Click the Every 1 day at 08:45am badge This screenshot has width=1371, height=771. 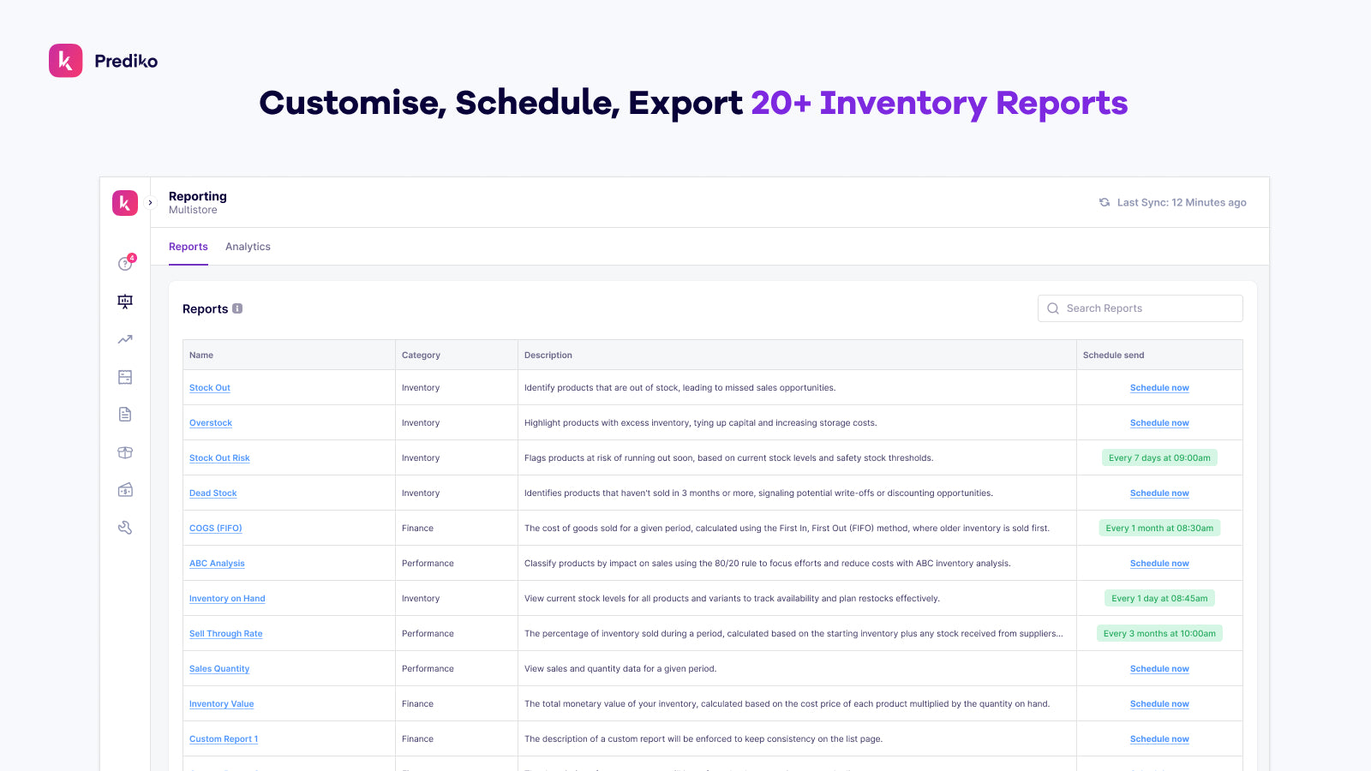pos(1159,598)
